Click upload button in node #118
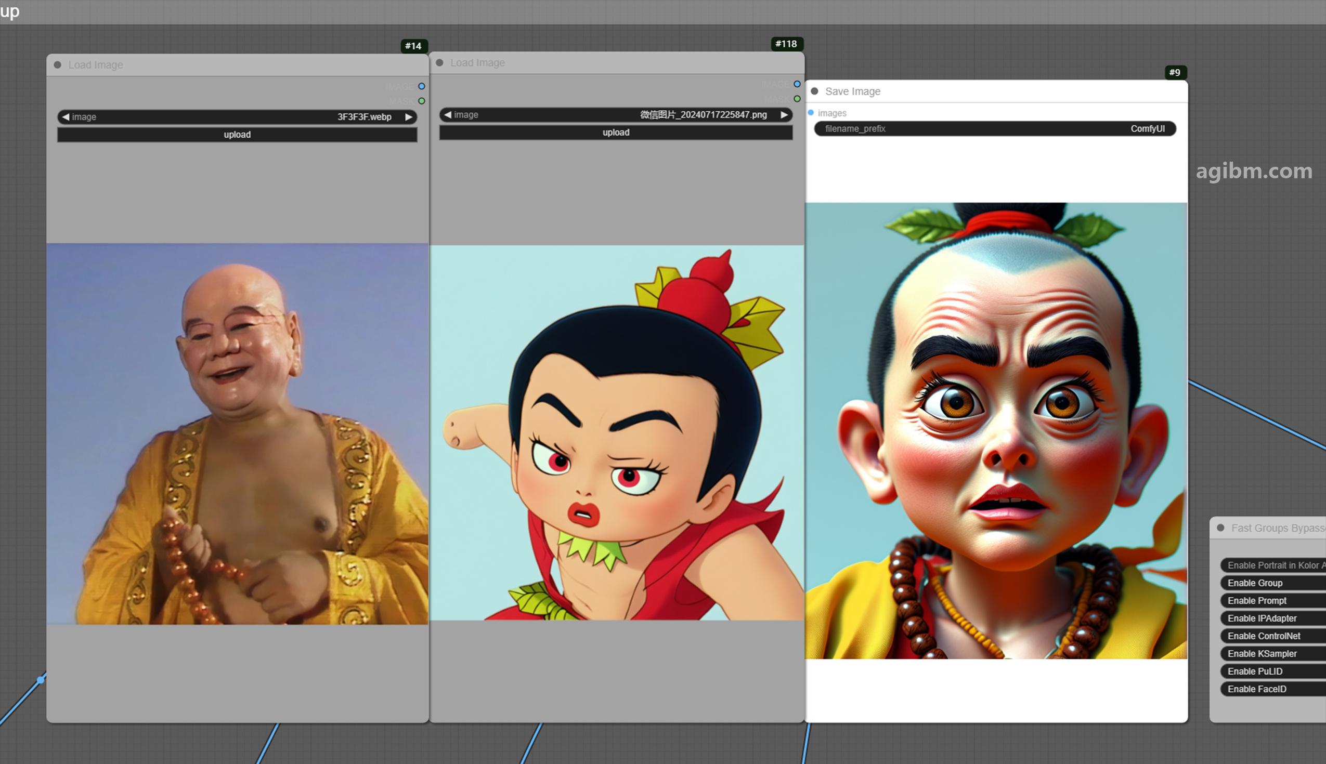Image resolution: width=1326 pixels, height=764 pixels. 616,133
